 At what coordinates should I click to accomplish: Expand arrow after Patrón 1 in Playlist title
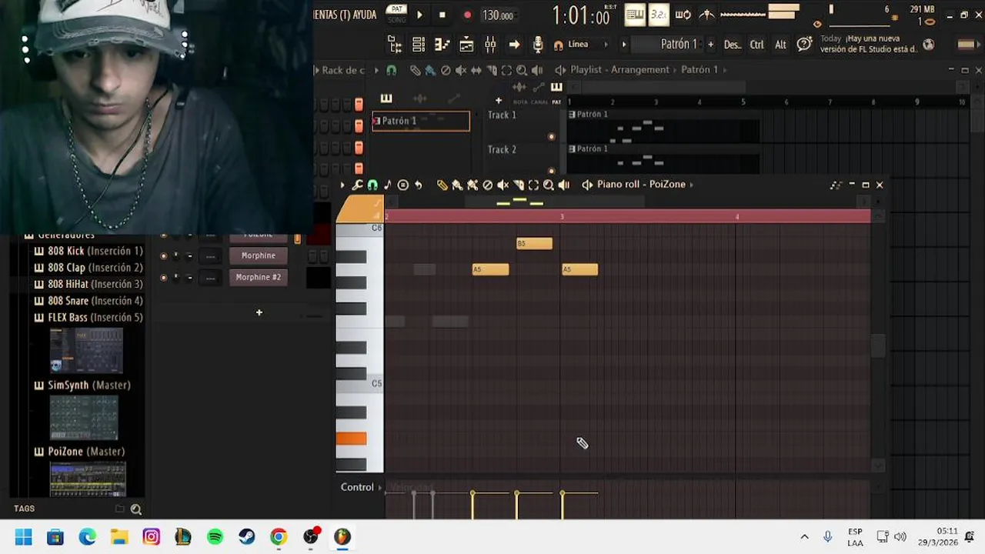tap(724, 70)
